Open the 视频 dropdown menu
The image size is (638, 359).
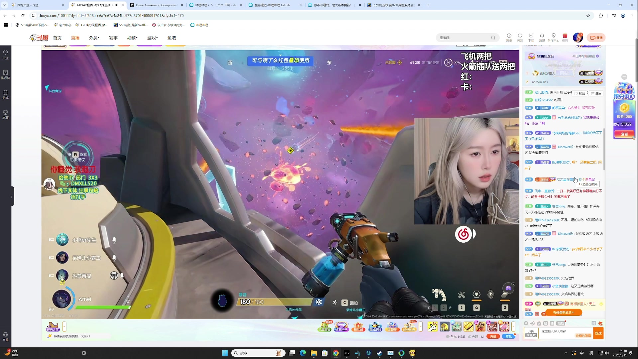(132, 38)
